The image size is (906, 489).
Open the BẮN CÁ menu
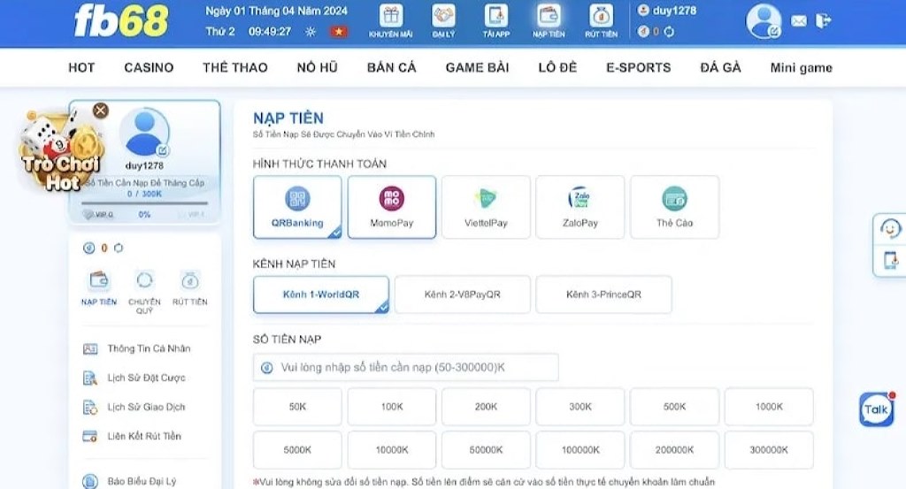392,67
